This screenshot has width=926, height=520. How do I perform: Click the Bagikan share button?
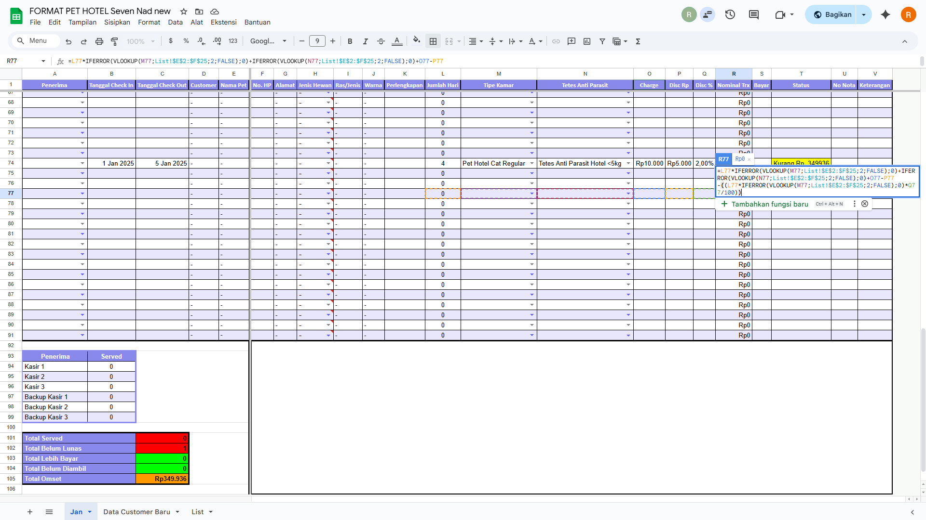831,14
